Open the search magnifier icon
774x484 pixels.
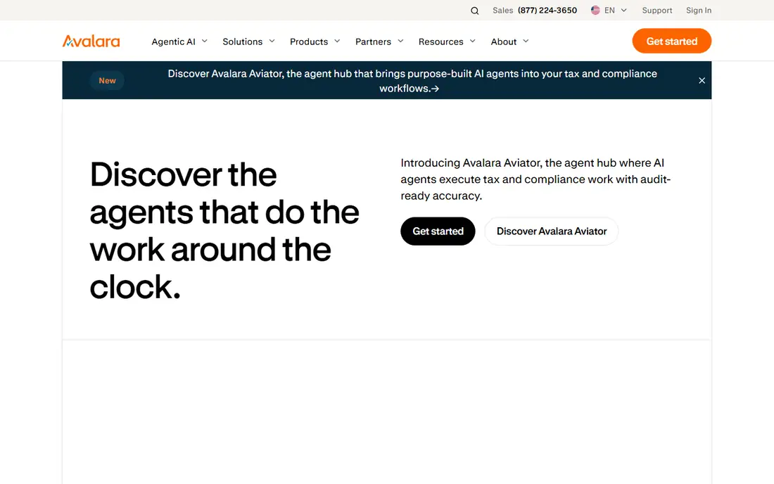[x=474, y=11]
